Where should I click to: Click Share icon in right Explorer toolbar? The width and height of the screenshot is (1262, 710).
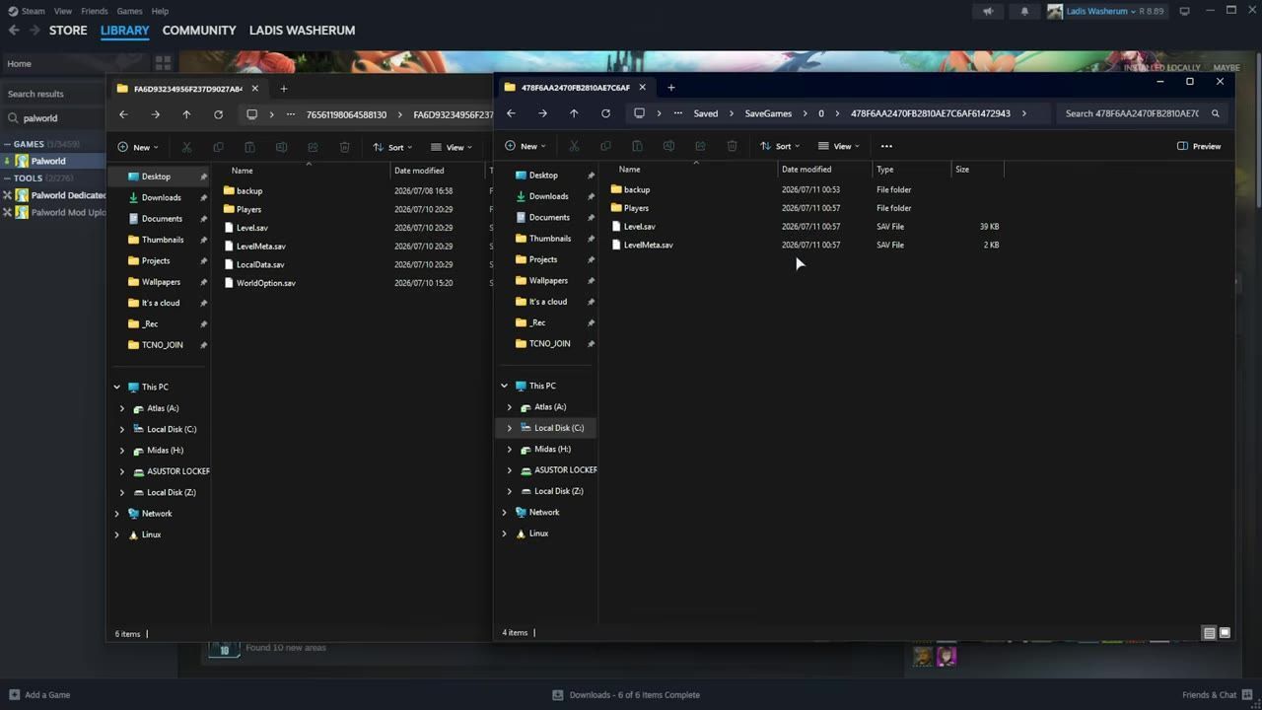click(x=700, y=146)
